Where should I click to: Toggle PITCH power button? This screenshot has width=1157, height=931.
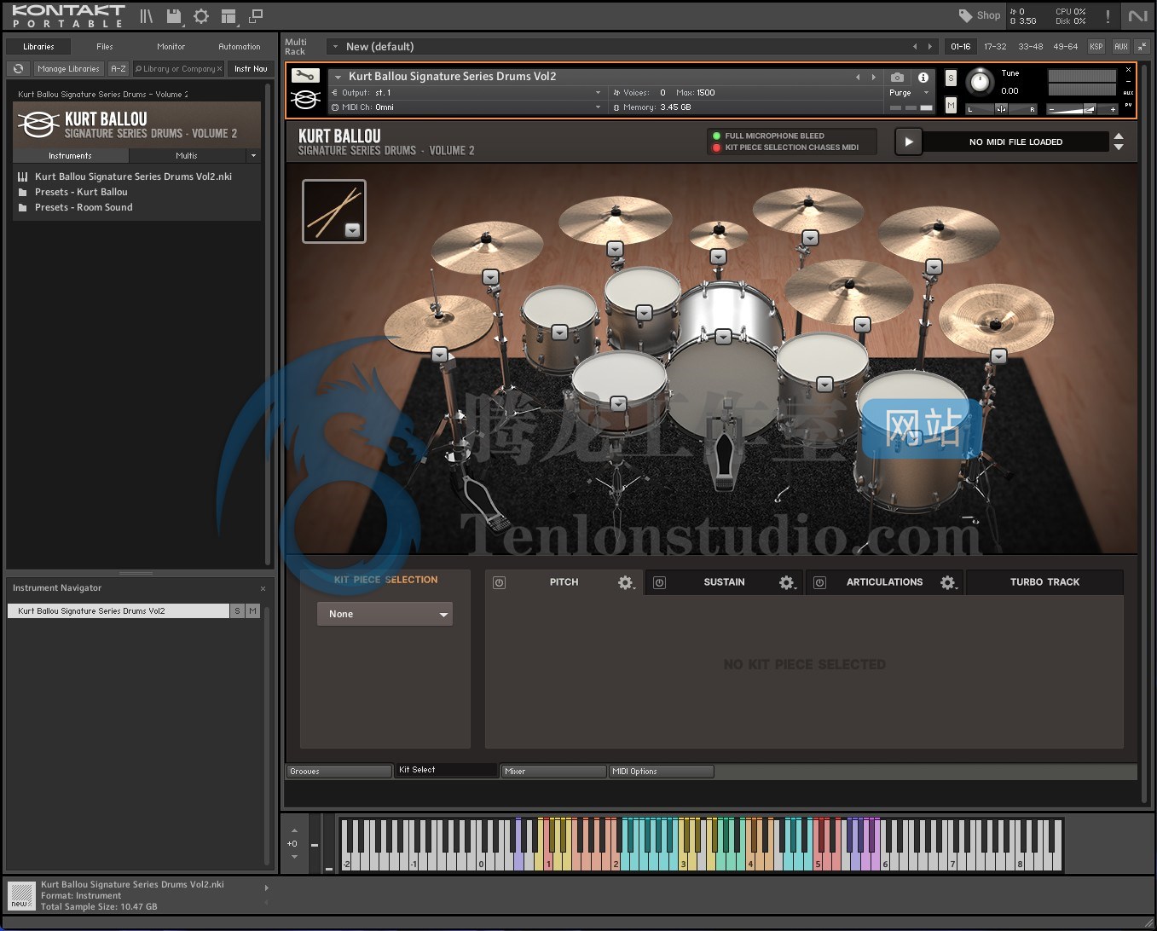[x=500, y=582]
